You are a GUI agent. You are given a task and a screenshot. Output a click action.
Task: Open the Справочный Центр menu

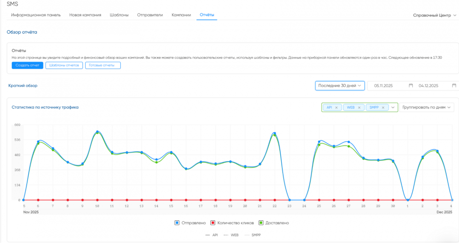pyautogui.click(x=435, y=15)
